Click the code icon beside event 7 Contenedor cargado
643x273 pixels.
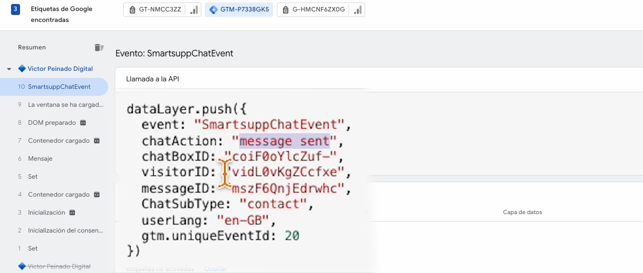click(97, 141)
